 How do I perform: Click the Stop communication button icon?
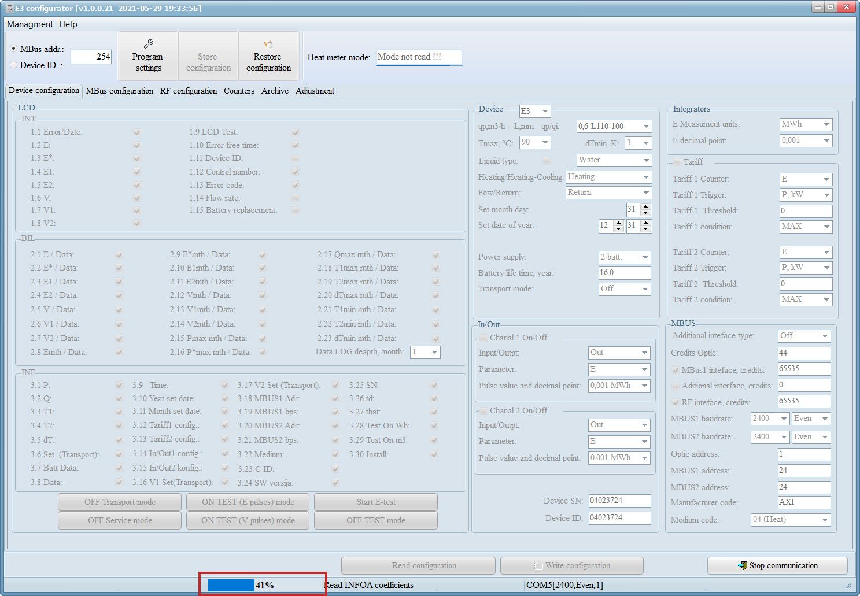(x=742, y=565)
